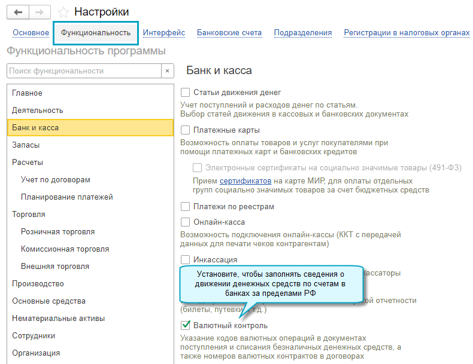Select Торговля in the sections list
Viewport: 473px width, 364px height.
[x=90, y=215]
